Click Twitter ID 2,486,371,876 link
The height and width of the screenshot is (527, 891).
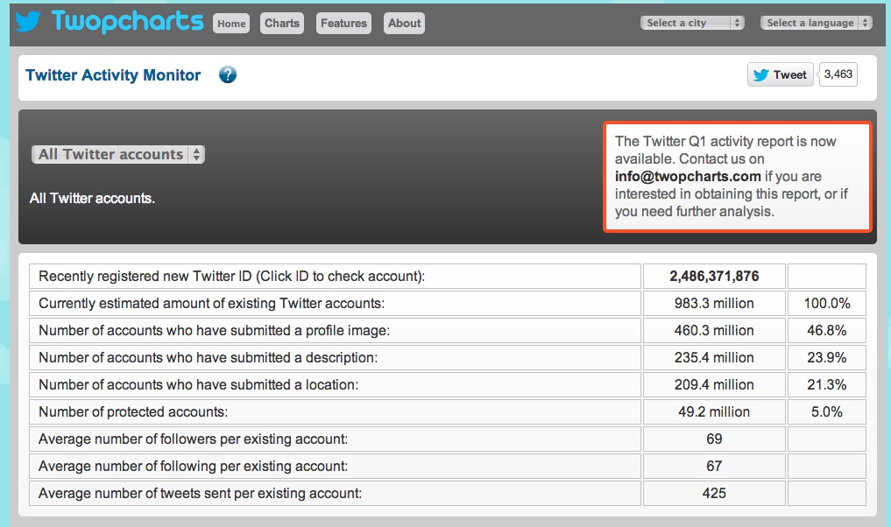pos(714,277)
